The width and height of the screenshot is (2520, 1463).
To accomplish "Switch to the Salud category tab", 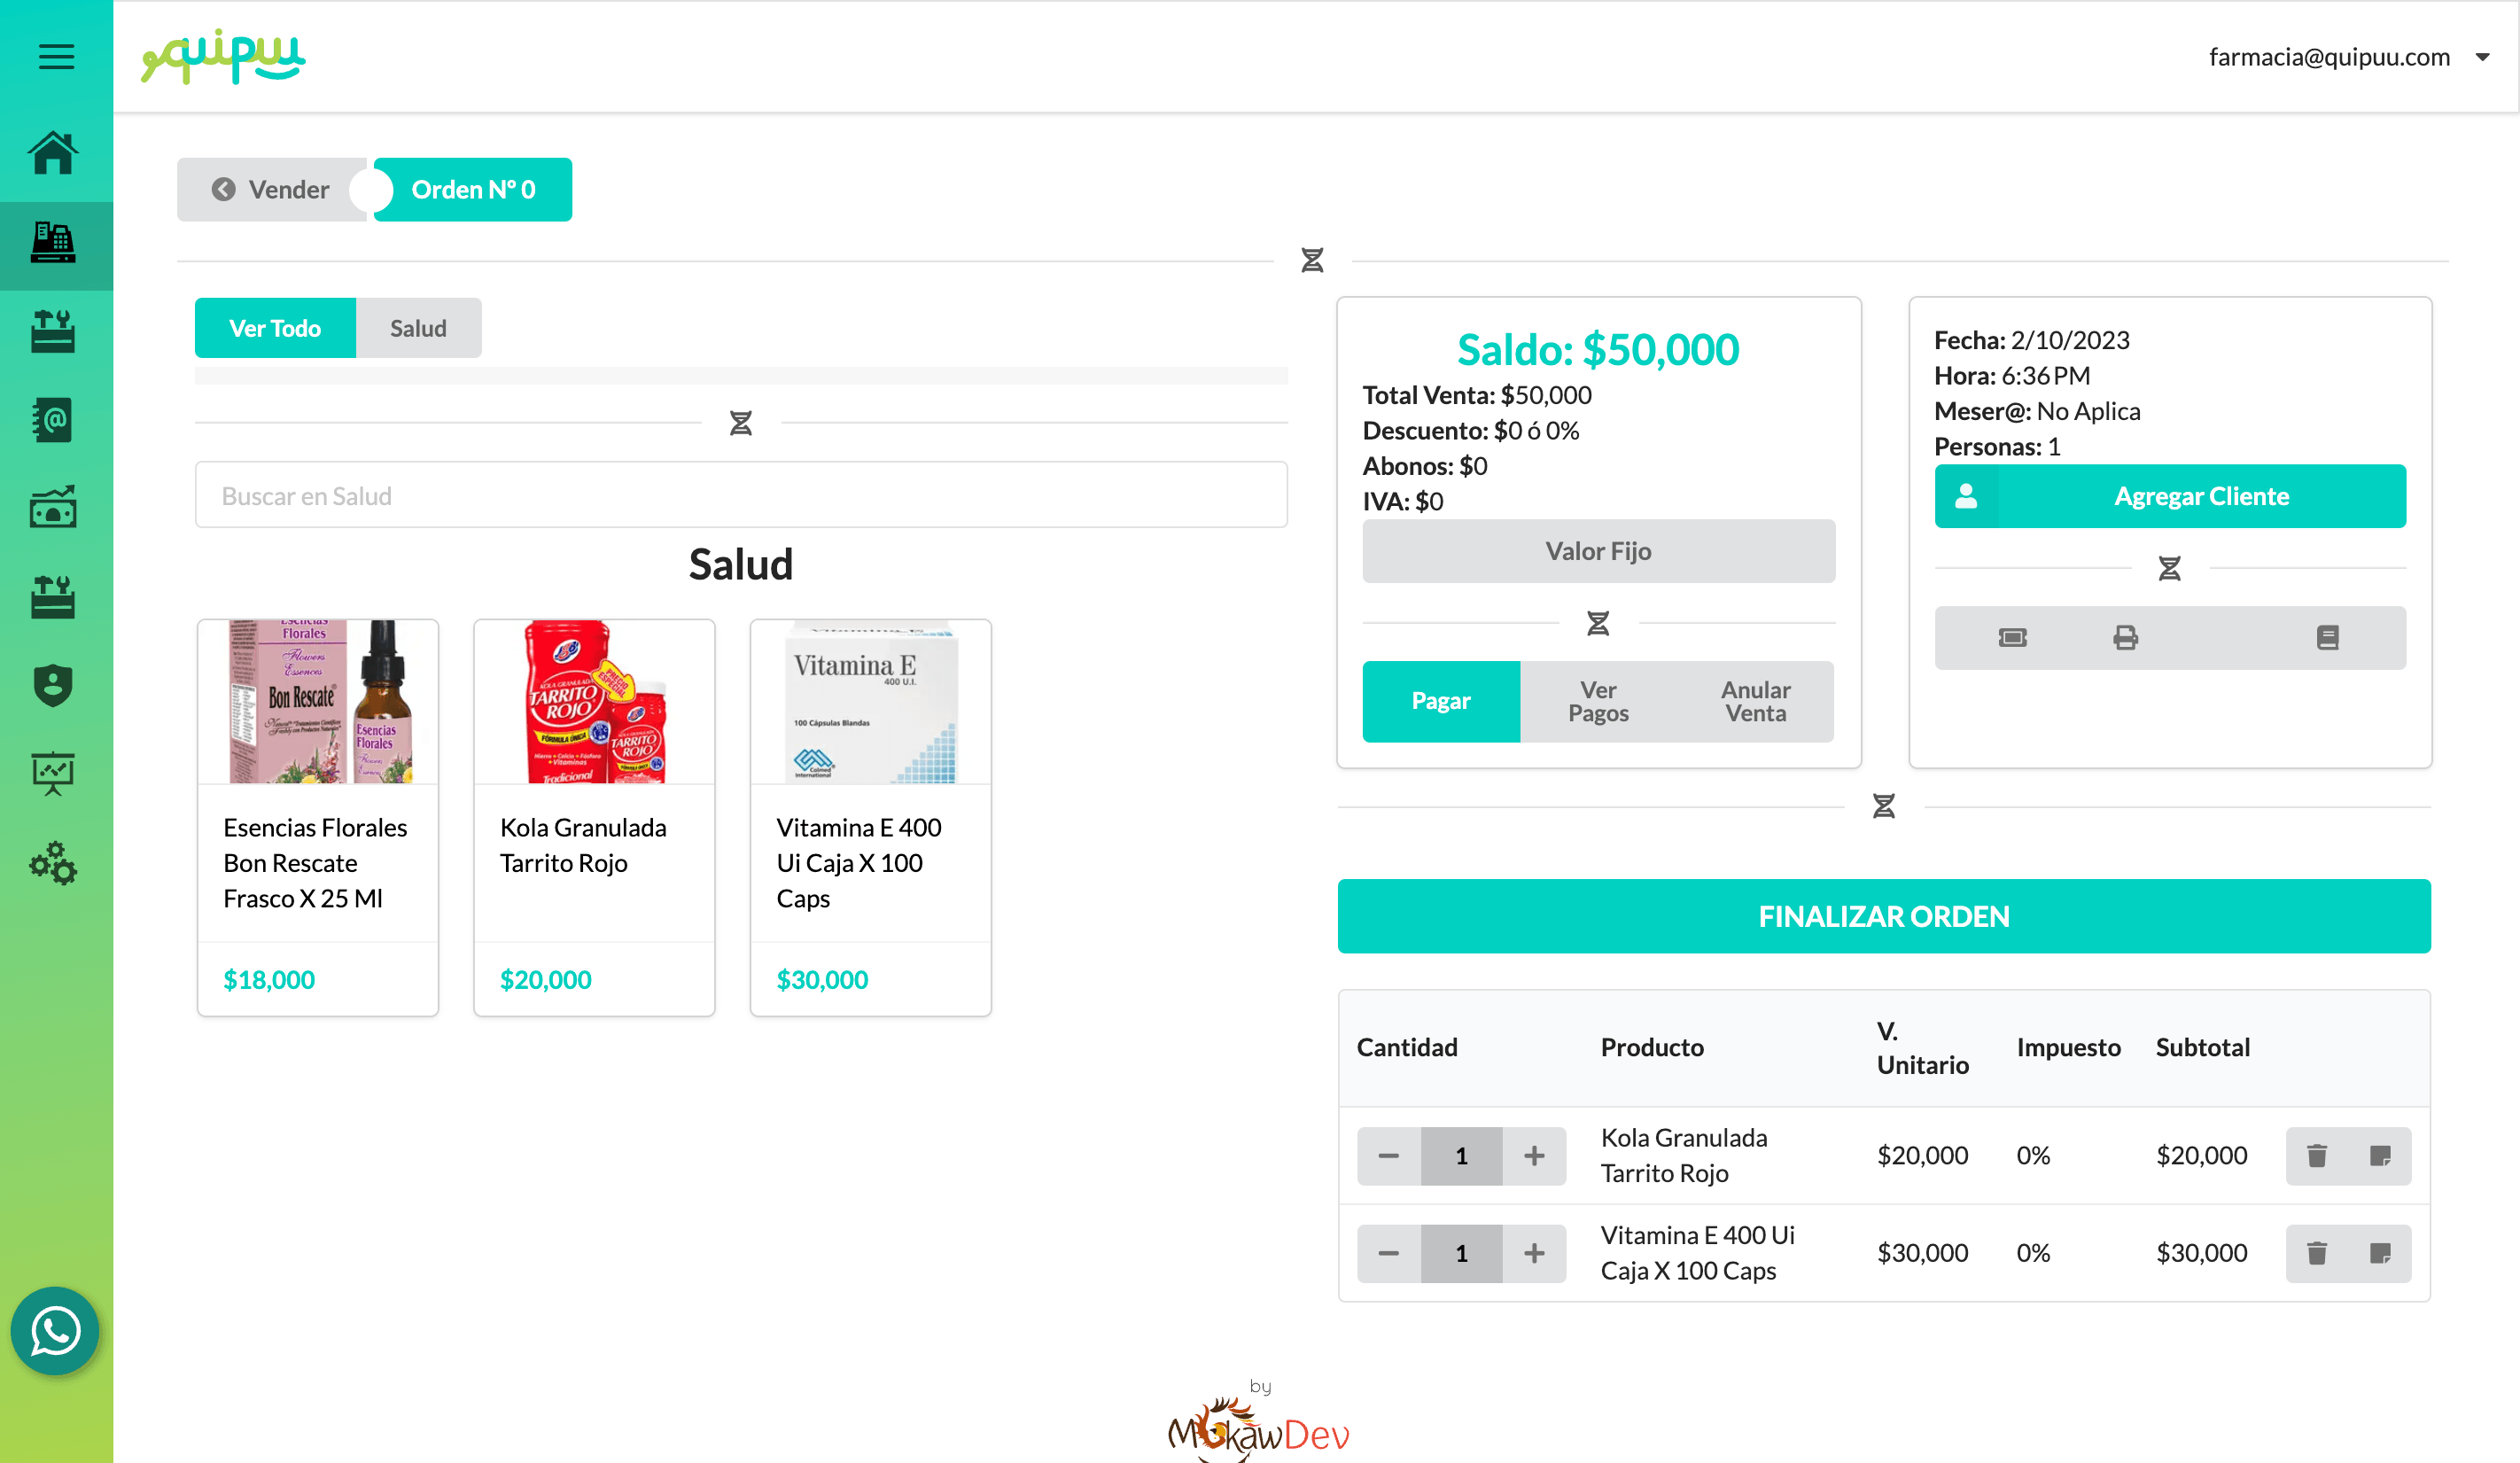I will tap(418, 328).
